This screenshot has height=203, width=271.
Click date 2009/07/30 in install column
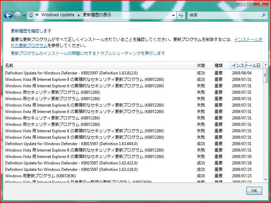click(242, 157)
